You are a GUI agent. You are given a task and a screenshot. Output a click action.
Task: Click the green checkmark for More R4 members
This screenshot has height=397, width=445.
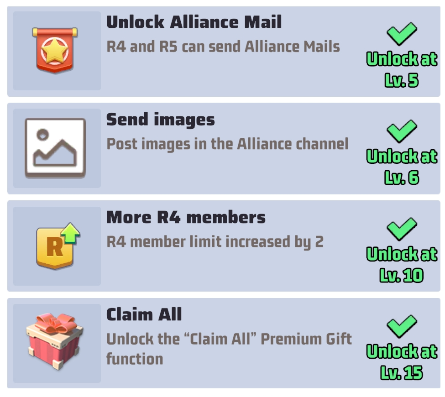402,229
